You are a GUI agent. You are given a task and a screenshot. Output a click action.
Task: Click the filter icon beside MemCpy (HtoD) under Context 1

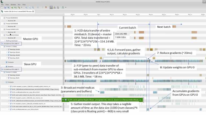tap(8, 49)
